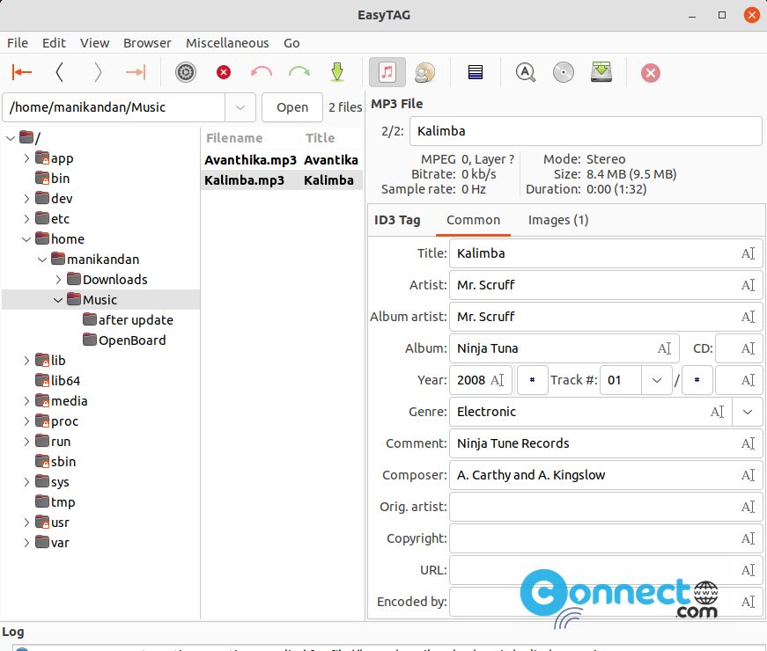Click into the Composer field
This screenshot has height=651, width=767.
click(x=606, y=476)
